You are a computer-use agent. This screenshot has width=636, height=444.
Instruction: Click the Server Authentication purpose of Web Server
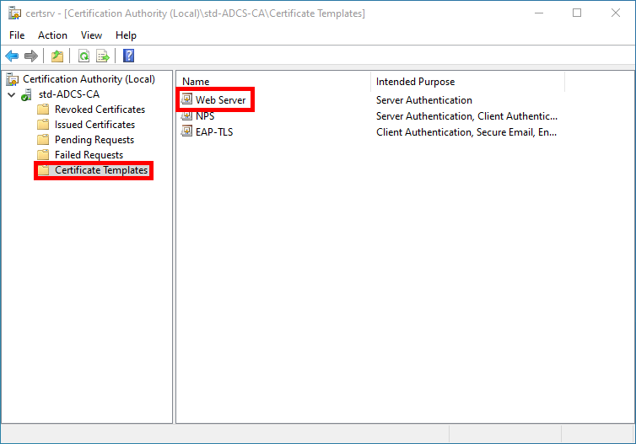424,100
